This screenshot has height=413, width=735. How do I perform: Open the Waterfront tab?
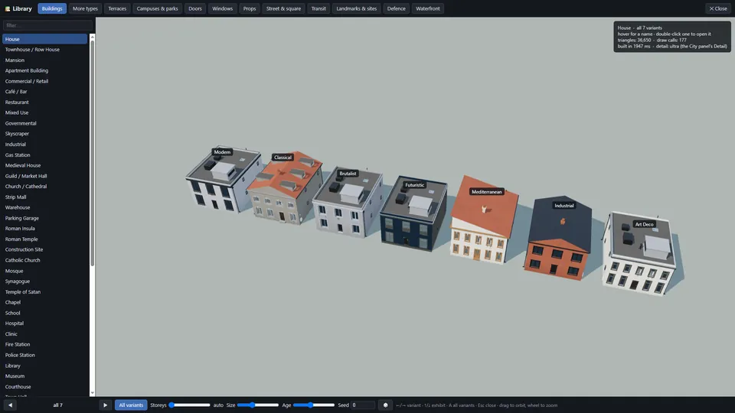pyautogui.click(x=428, y=8)
